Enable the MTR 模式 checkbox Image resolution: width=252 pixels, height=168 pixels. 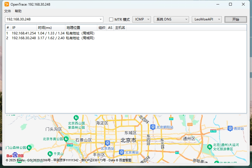point(111,19)
